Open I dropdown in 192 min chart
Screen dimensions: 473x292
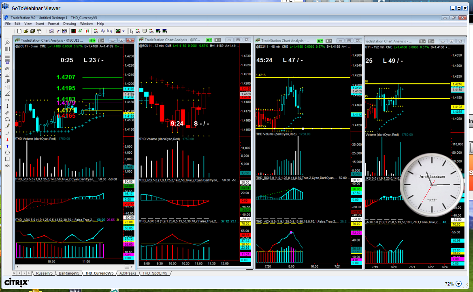click(x=431, y=41)
